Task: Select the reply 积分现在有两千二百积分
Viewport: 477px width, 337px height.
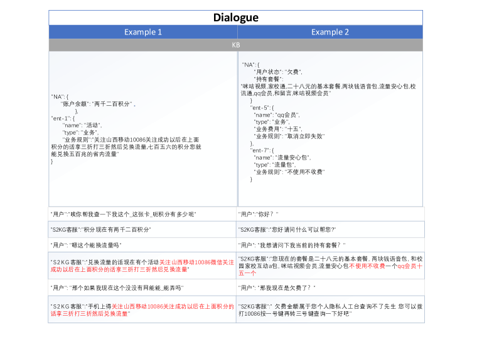Action: 142,229
